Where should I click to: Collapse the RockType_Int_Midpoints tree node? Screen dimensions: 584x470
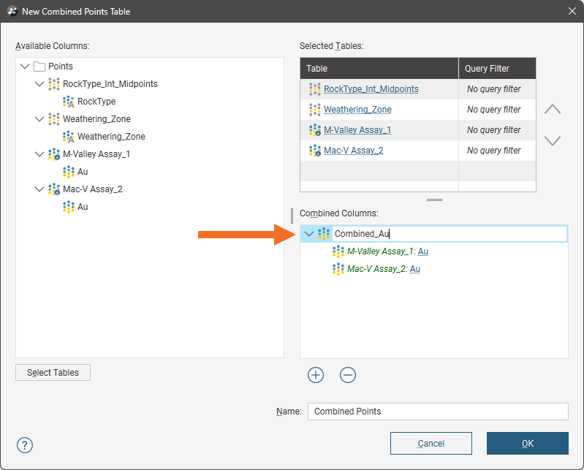pyautogui.click(x=39, y=84)
